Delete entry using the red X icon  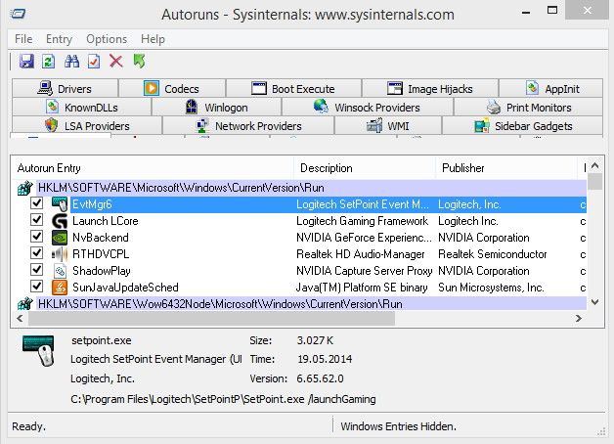(x=116, y=62)
